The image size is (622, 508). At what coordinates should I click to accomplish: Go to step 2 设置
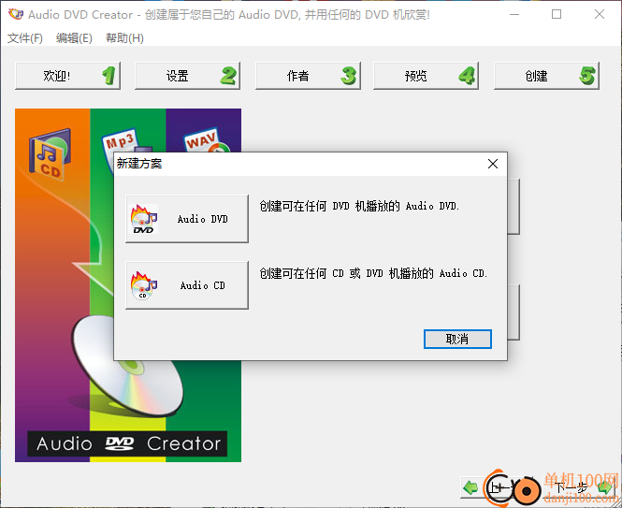(187, 76)
